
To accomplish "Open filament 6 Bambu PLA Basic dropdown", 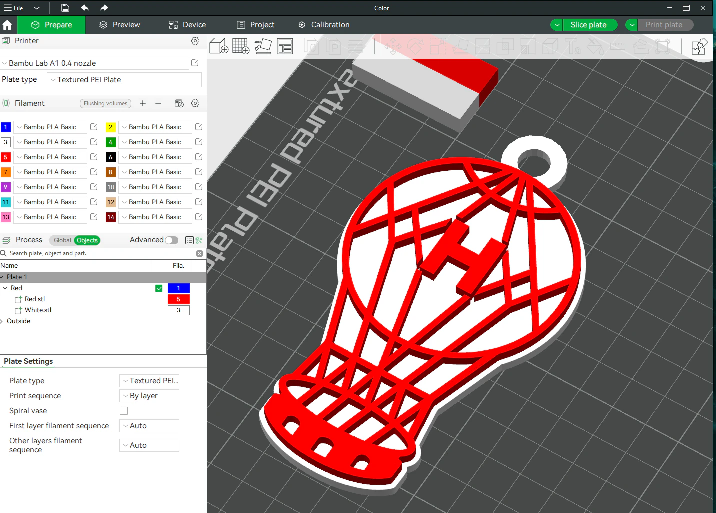I will [x=155, y=157].
